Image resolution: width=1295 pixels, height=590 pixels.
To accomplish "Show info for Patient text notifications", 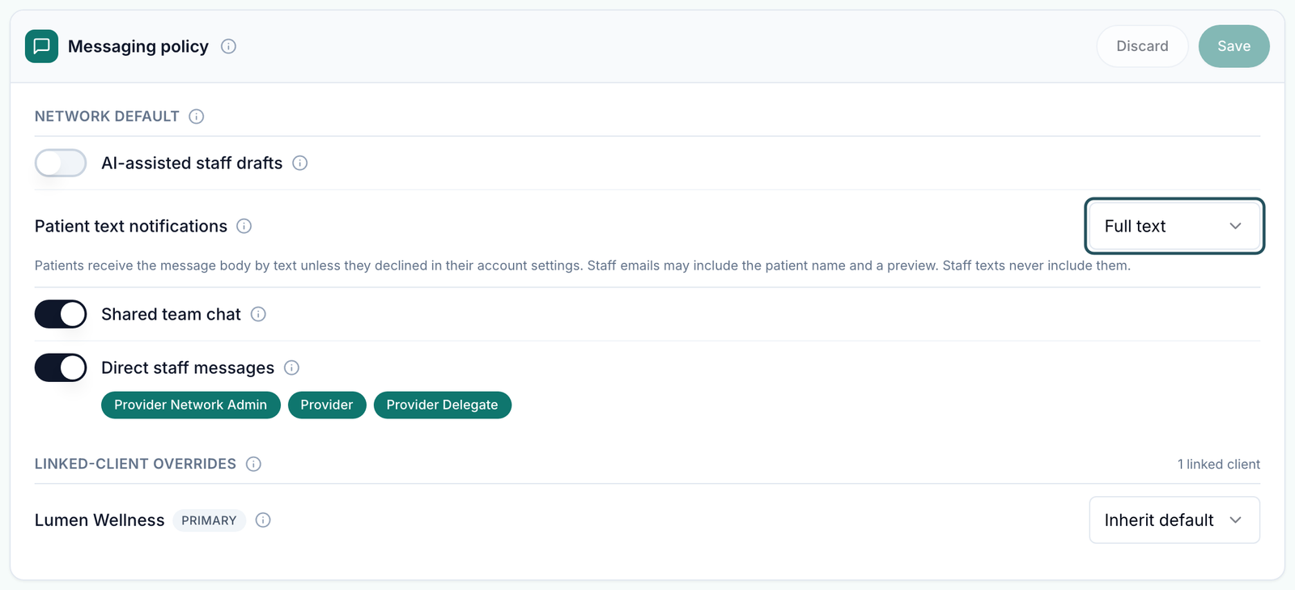I will tap(244, 226).
